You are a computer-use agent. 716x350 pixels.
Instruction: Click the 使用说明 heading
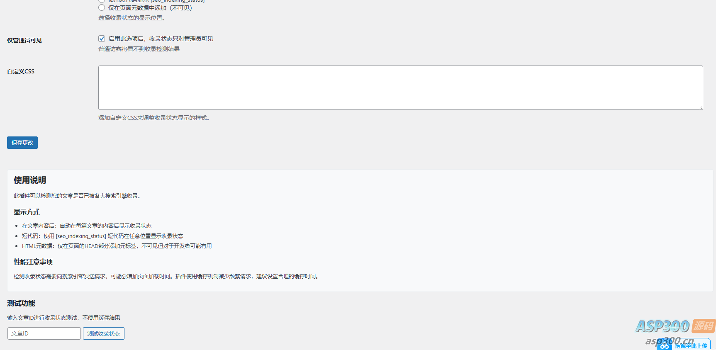30,180
